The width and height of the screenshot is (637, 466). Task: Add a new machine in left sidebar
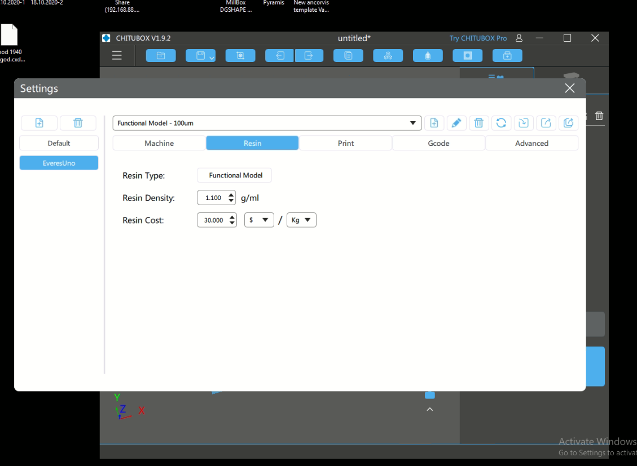coord(39,123)
